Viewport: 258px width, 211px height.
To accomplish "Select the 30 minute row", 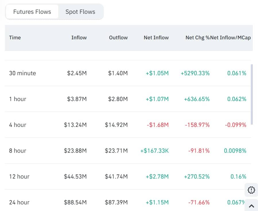I will [x=22, y=73].
